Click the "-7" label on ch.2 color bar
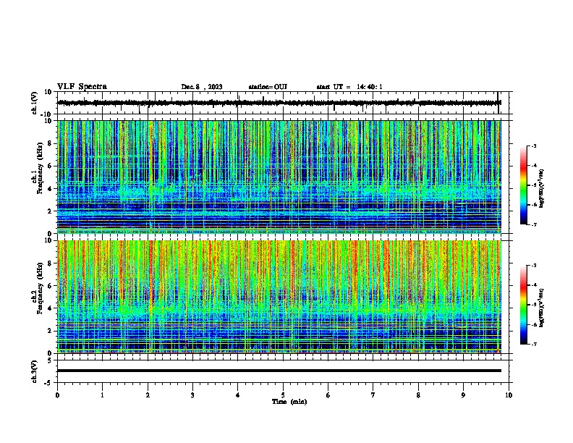 (x=534, y=345)
